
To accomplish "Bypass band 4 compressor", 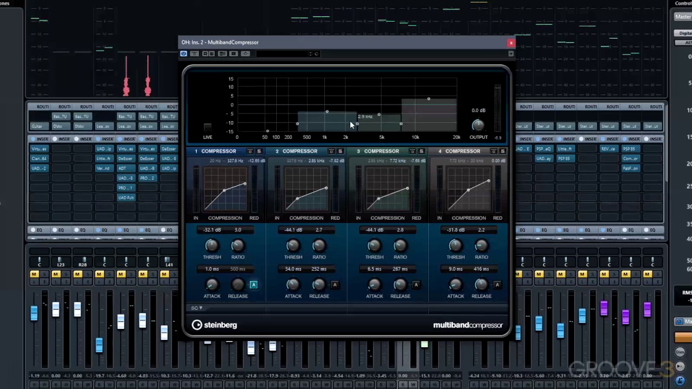I will coord(494,151).
